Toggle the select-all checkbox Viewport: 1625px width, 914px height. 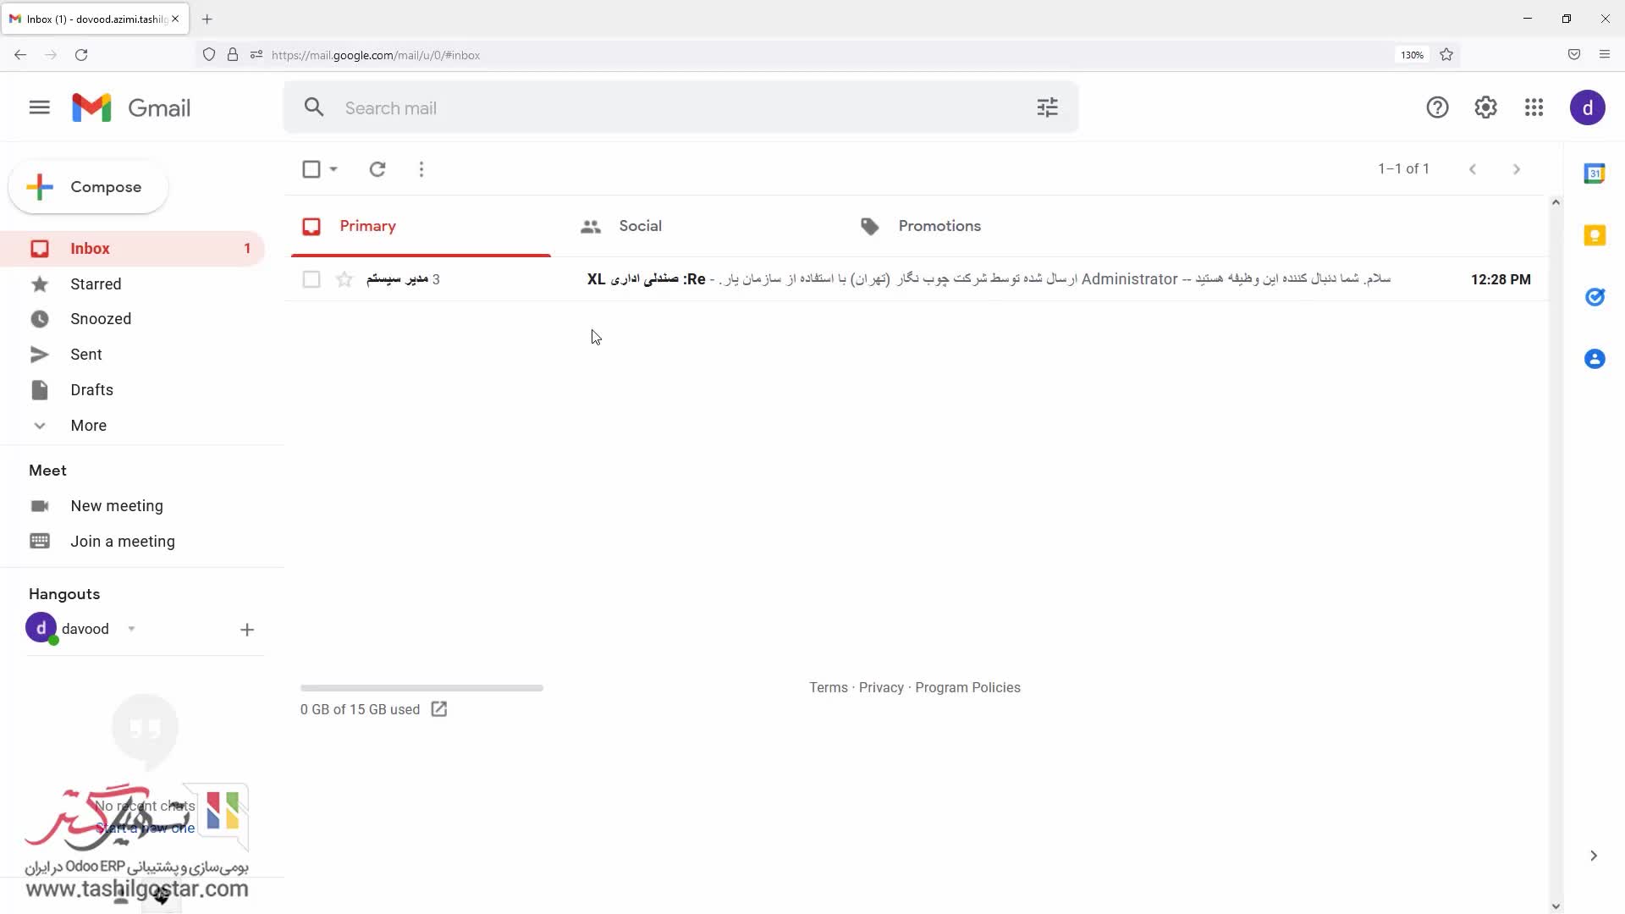tap(311, 169)
